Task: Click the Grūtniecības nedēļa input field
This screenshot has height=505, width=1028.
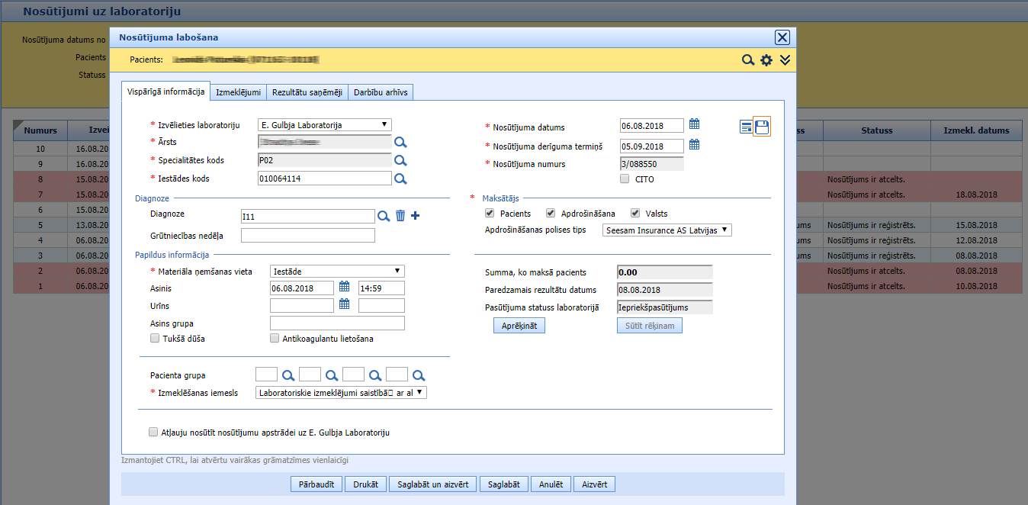Action: tap(307, 236)
